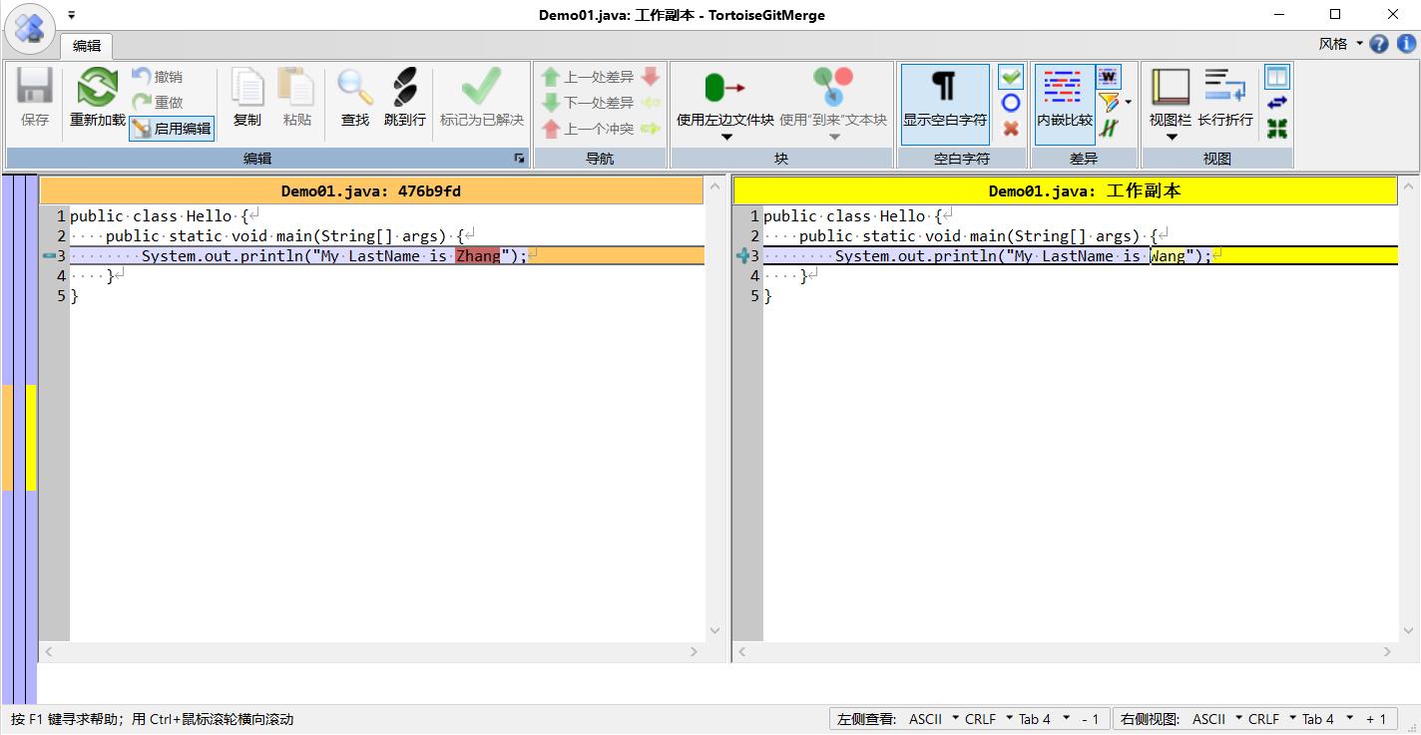Click the 左侧查看: status label
This screenshot has height=735, width=1421.
(x=867, y=718)
